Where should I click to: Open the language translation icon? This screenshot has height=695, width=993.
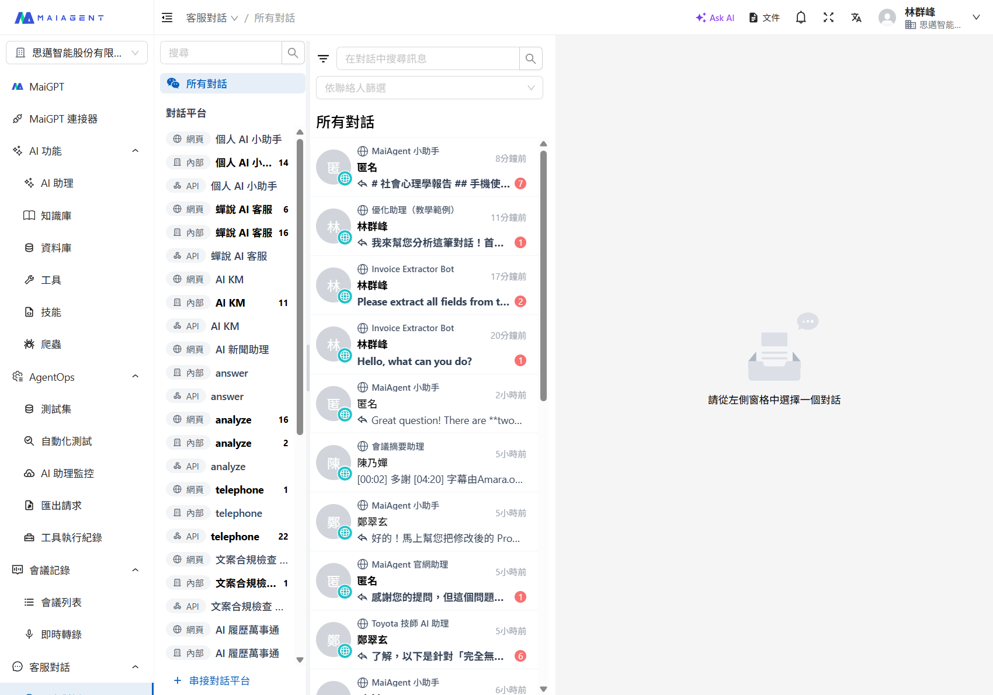click(x=856, y=18)
